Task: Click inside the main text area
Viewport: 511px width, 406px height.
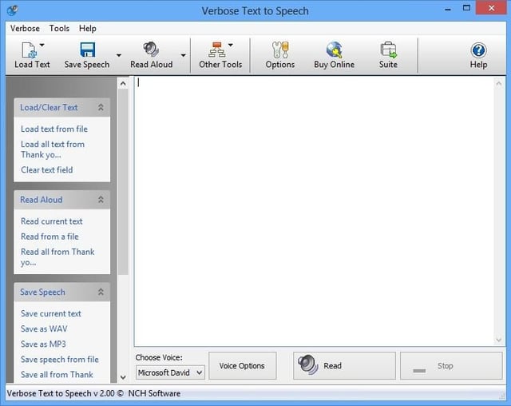Action: point(314,211)
